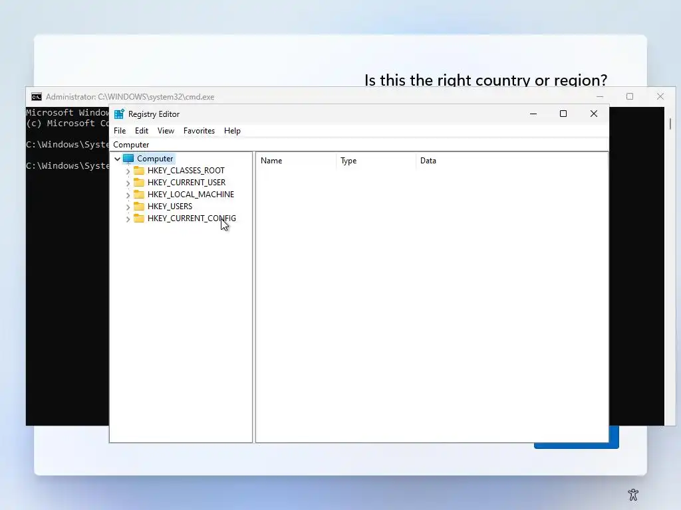Open the File menu in Registry Editor
Image resolution: width=681 pixels, height=510 pixels.
coord(120,131)
